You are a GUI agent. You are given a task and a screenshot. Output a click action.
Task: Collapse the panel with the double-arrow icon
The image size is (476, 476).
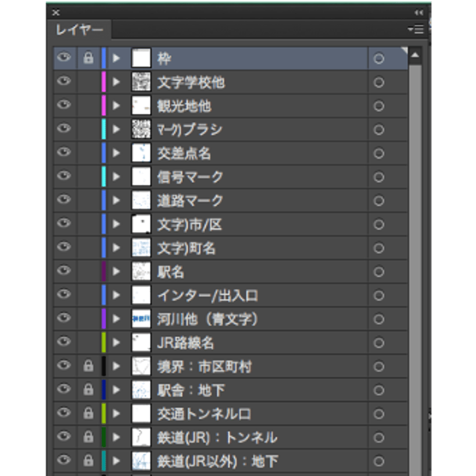click(419, 12)
